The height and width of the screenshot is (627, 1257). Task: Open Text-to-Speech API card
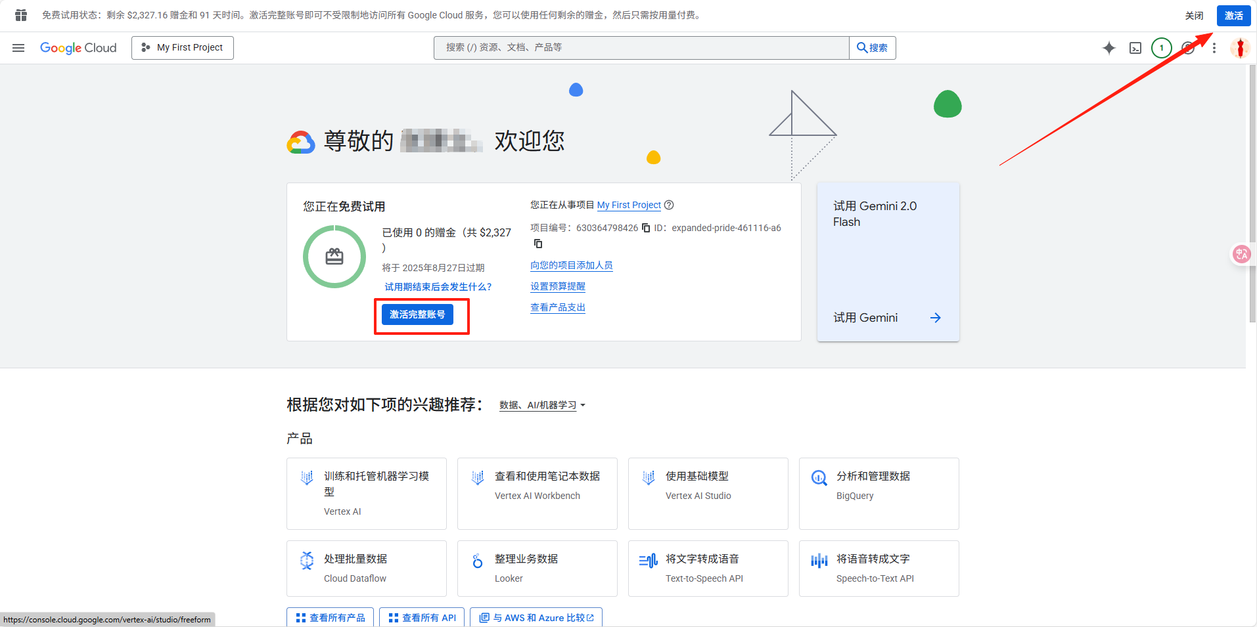click(708, 569)
